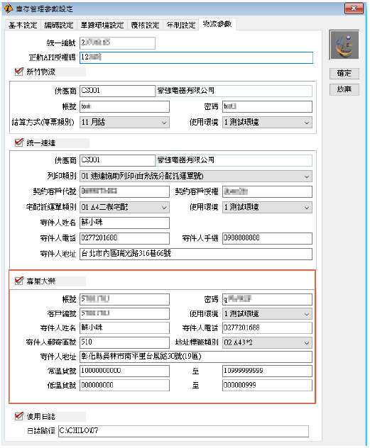Screen dimensions: 370x448
Task: Click 低溫貨號 start field 000000000
Action: (124, 385)
